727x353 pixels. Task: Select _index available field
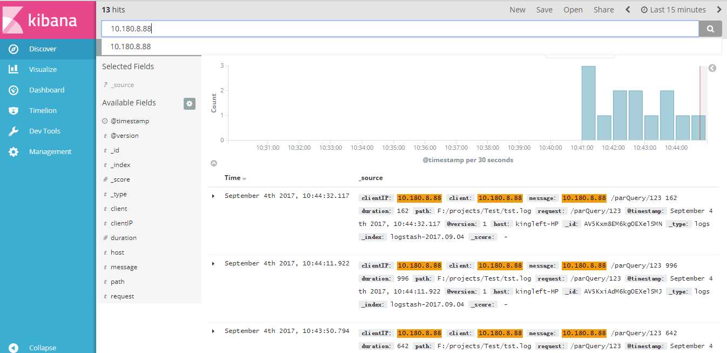pos(120,165)
